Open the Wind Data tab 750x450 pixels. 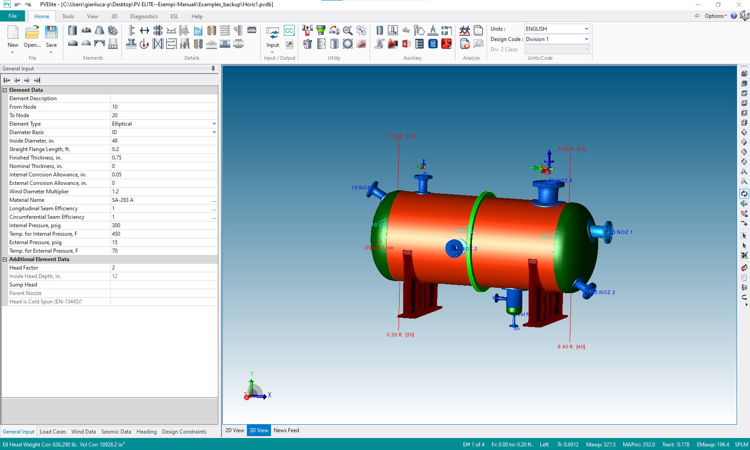coord(83,432)
